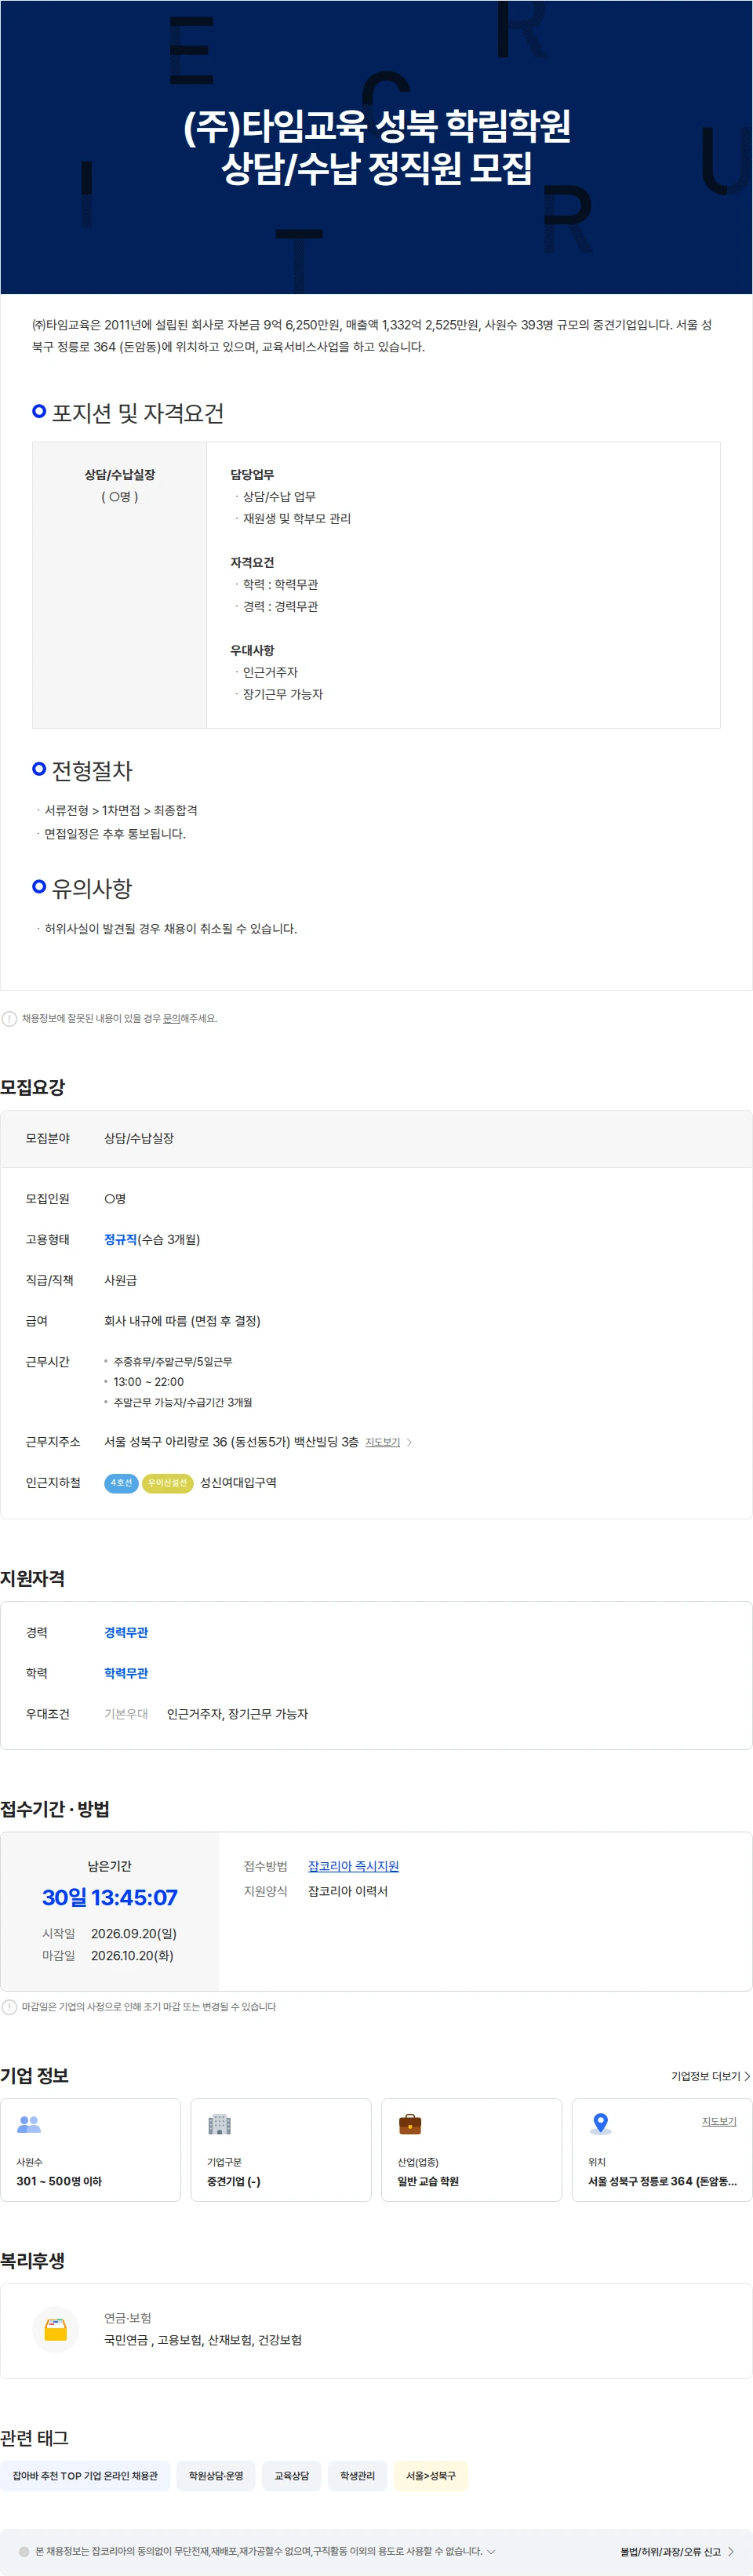The width and height of the screenshot is (753, 2576).
Task: Select the 4호선 subway badge
Action: pyautogui.click(x=121, y=1483)
